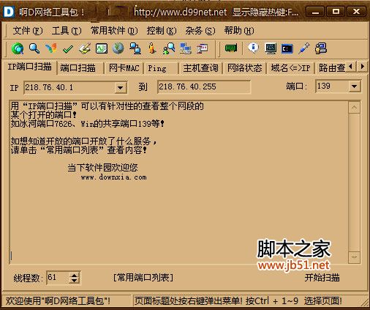Click the green network card icon
The height and width of the screenshot is (310, 370).
pos(231,48)
